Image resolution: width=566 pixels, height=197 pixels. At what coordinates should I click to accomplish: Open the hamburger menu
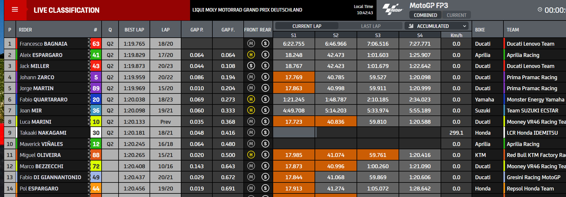tap(15, 9)
